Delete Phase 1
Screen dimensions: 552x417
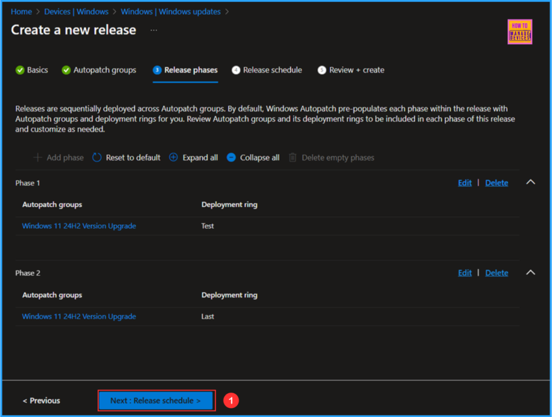click(496, 183)
